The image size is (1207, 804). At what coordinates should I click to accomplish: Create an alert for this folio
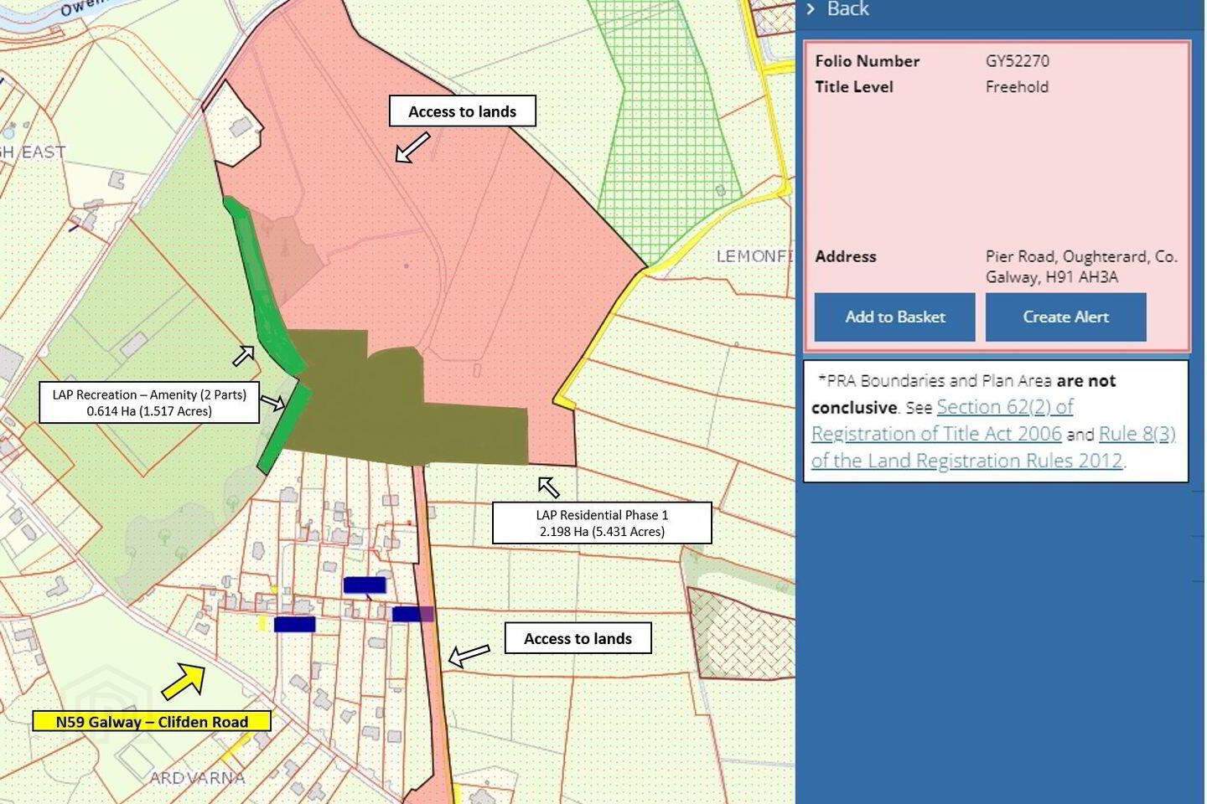pyautogui.click(x=1065, y=317)
